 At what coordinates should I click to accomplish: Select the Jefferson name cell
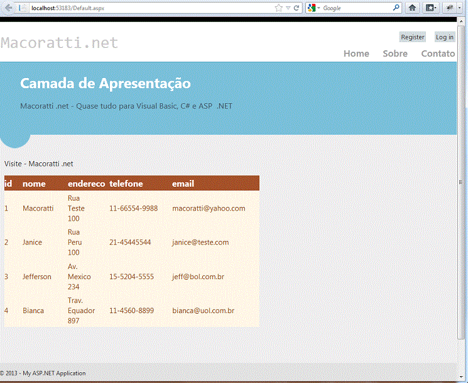[x=37, y=277]
